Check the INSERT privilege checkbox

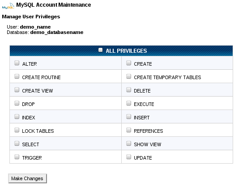[129, 117]
